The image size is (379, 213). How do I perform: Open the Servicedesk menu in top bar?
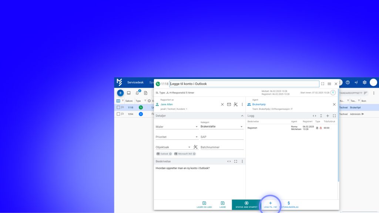pos(135,82)
